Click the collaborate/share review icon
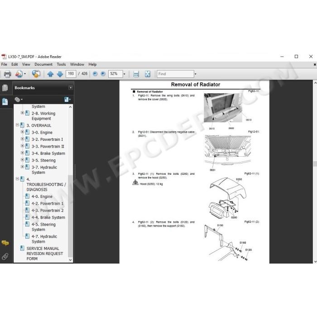 [x=36, y=74]
